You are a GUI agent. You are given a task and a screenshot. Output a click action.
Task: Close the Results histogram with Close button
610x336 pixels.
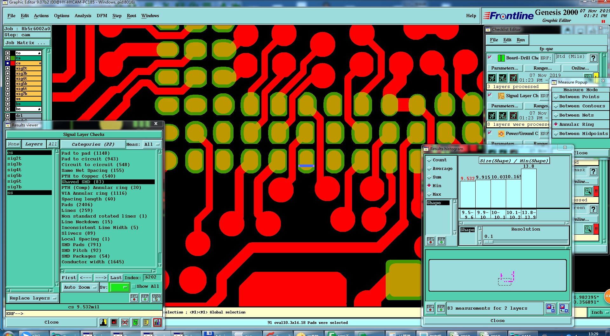point(498,321)
